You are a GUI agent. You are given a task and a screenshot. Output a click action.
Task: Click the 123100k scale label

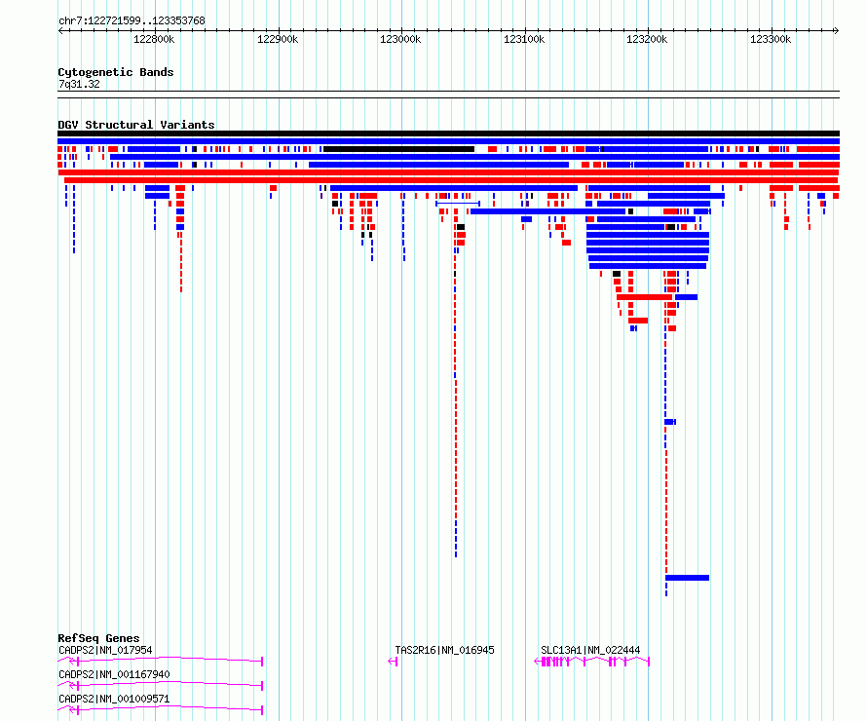[524, 39]
